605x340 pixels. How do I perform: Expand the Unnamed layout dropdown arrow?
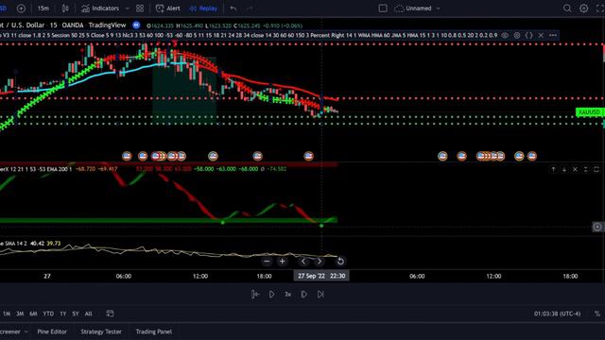point(438,8)
